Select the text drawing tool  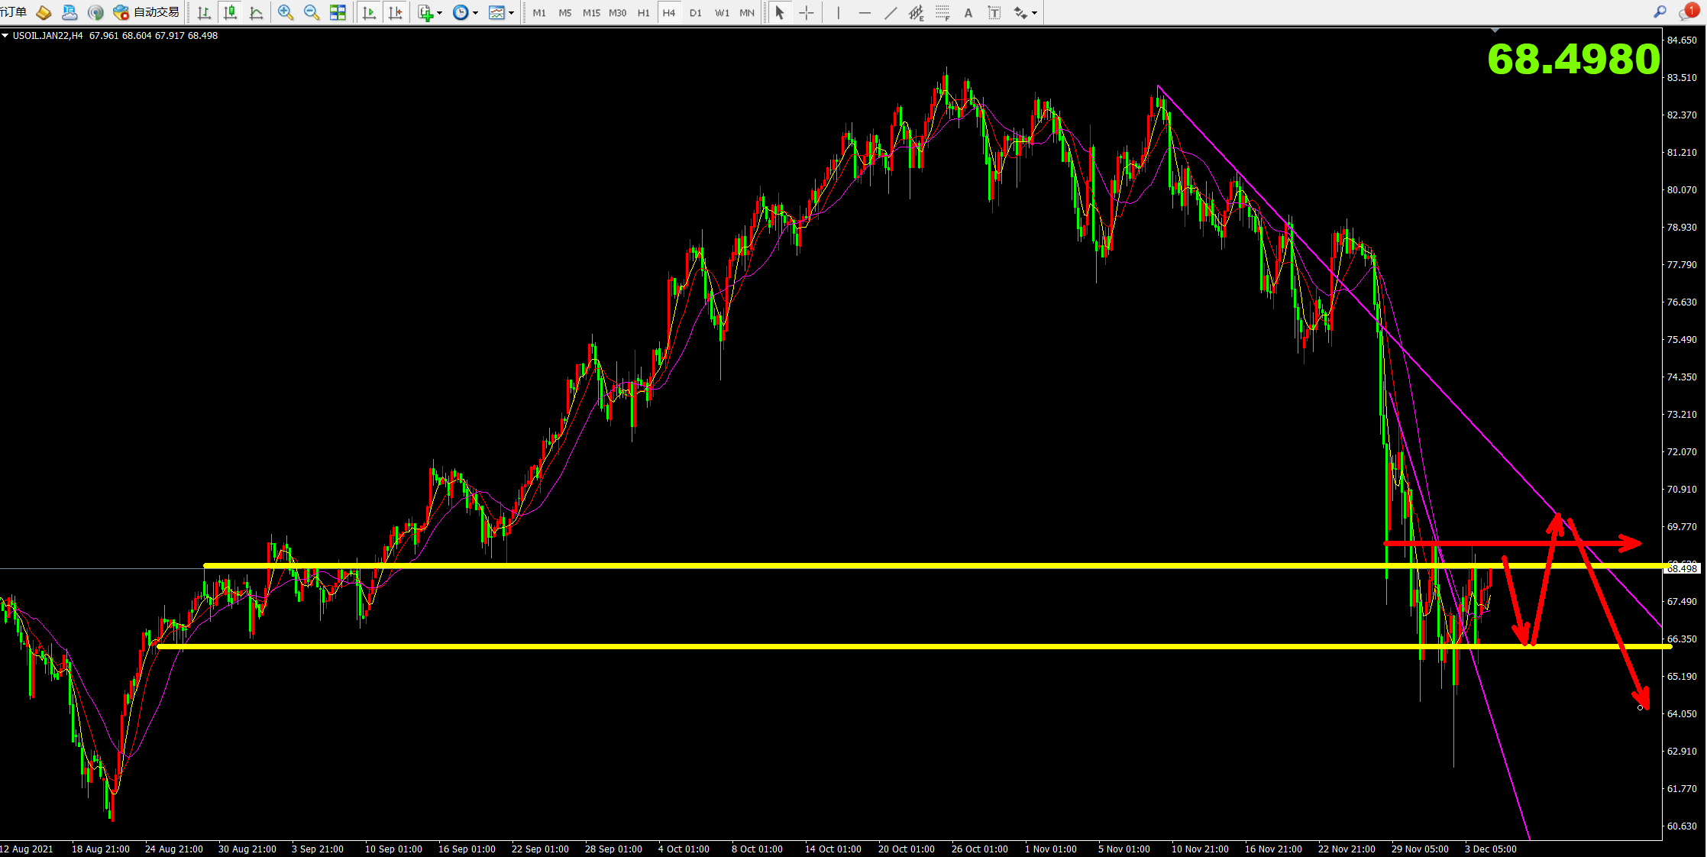pos(968,12)
